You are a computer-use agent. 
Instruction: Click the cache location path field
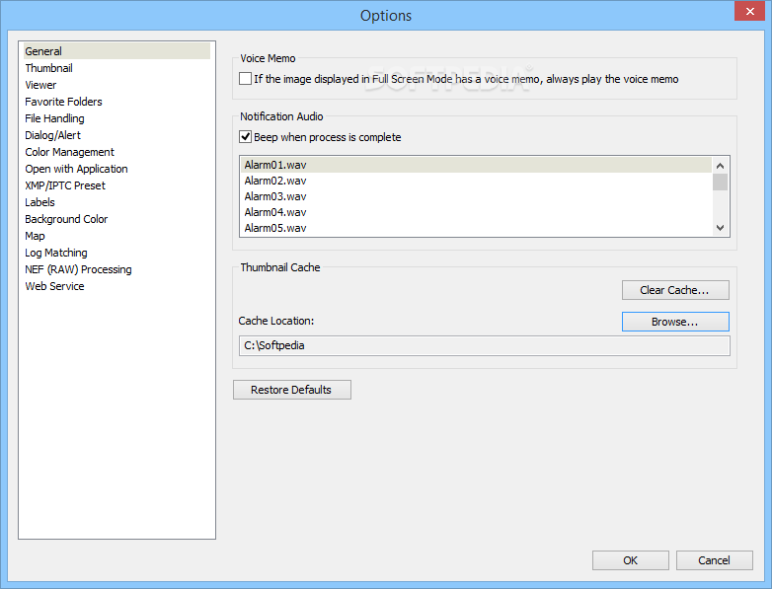[x=485, y=346]
